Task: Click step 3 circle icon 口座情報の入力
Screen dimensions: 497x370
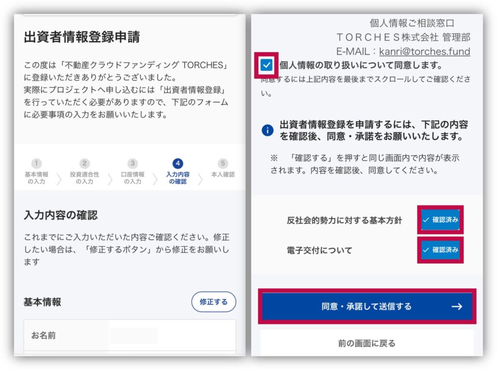Action: [133, 163]
